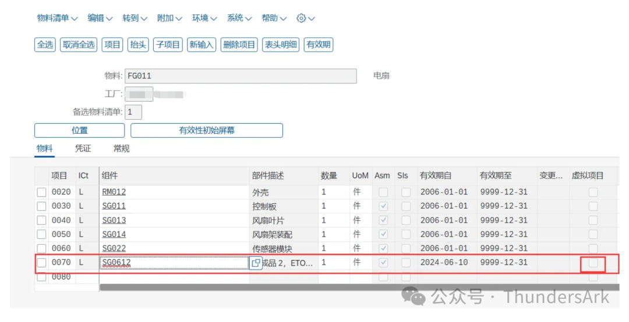Click the 有效性初始屏幕 button
This screenshot has width=629, height=322.
pyautogui.click(x=207, y=130)
